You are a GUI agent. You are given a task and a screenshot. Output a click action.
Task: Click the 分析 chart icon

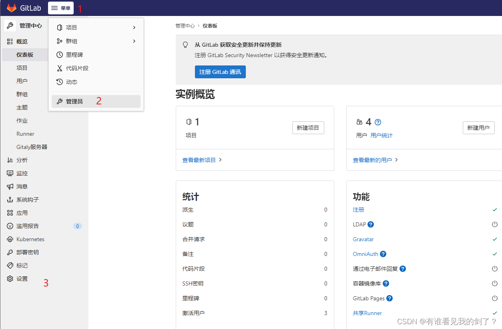pos(10,160)
